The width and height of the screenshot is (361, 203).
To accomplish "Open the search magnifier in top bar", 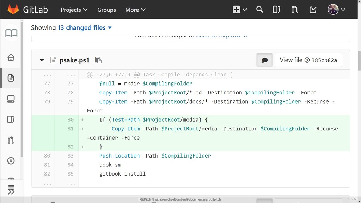I will [259, 10].
